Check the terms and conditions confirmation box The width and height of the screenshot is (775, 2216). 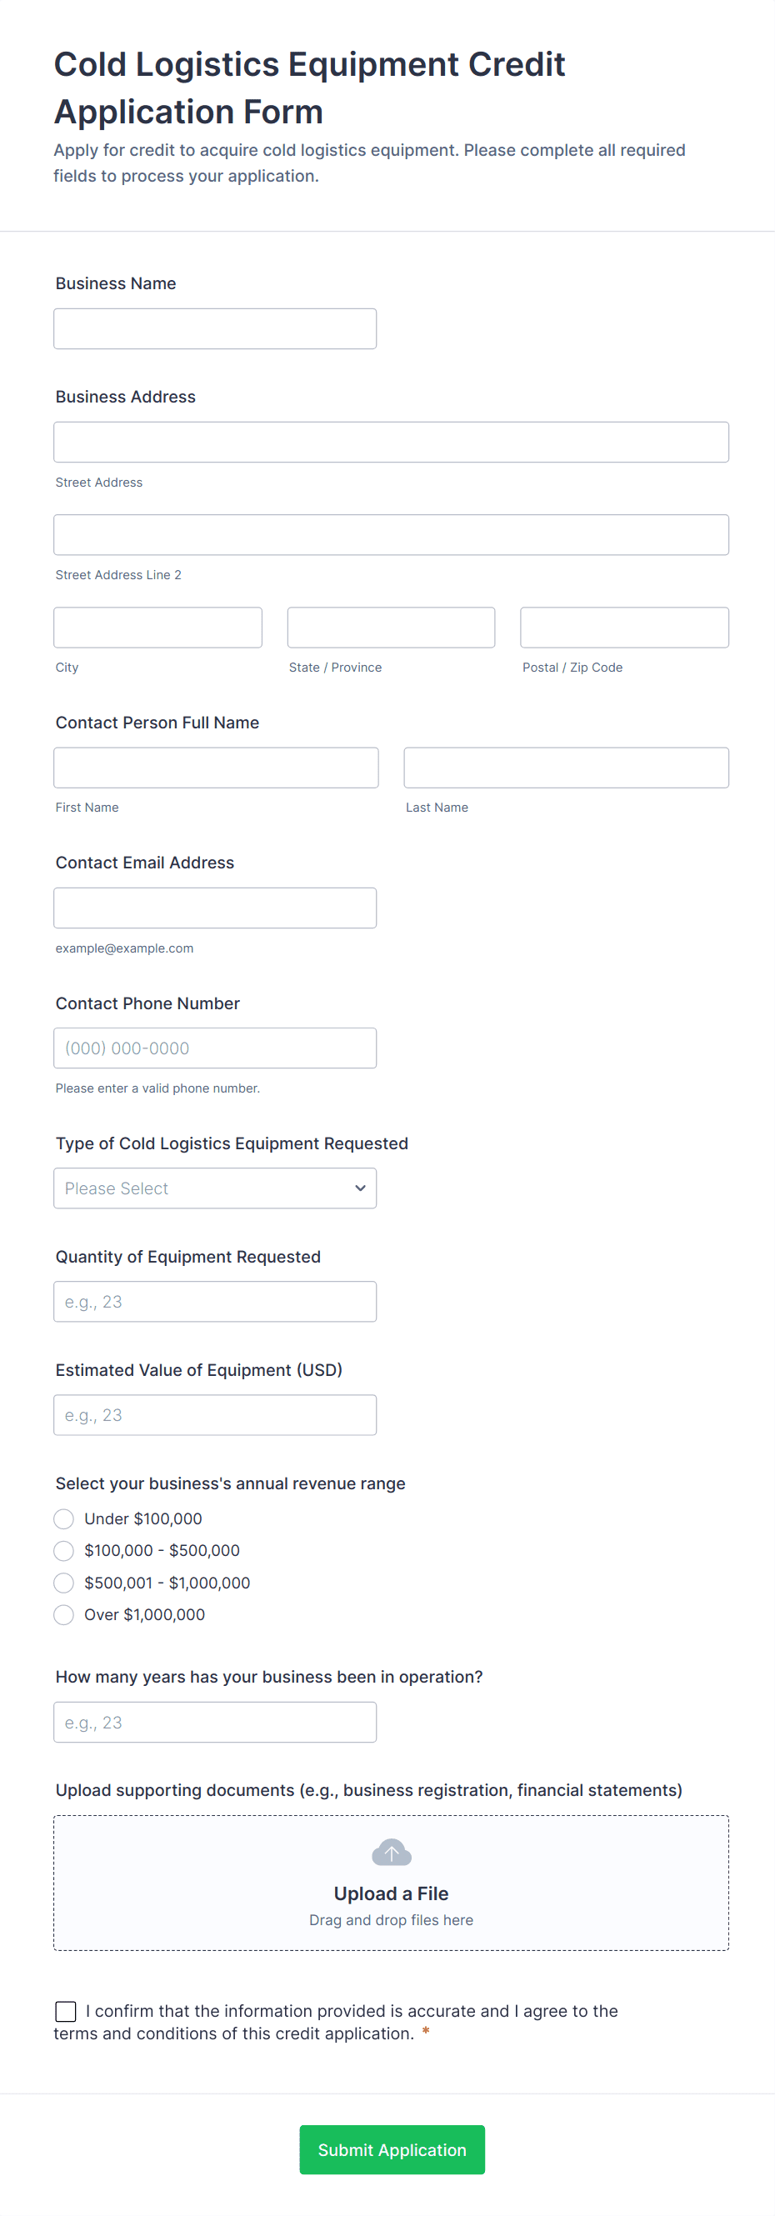click(x=65, y=2010)
